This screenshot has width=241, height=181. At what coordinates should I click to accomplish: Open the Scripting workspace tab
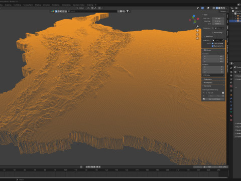[90, 5]
